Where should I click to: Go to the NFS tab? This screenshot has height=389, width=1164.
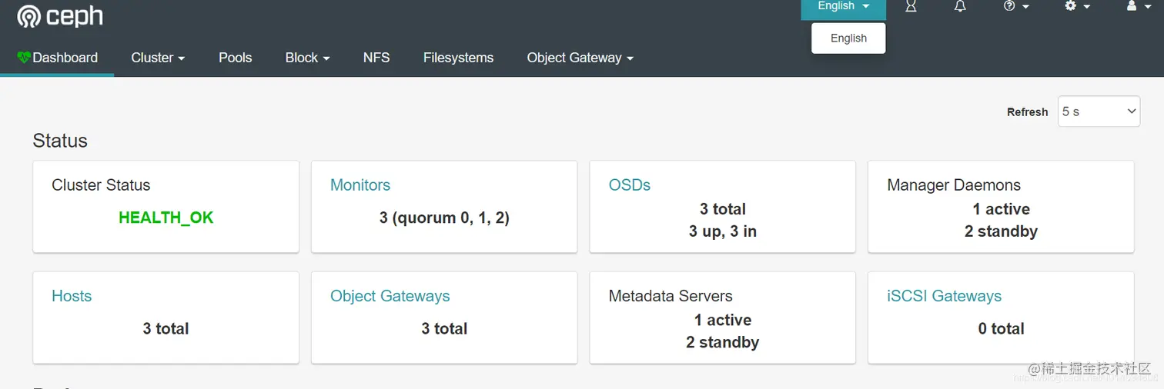(376, 58)
